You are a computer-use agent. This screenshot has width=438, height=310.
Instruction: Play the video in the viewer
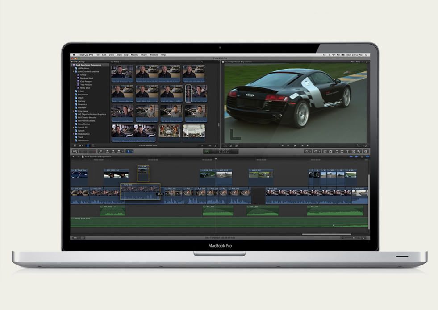pyautogui.click(x=295, y=146)
